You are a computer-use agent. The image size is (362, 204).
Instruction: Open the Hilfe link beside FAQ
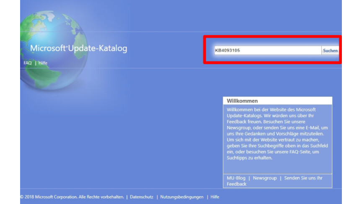(43, 63)
